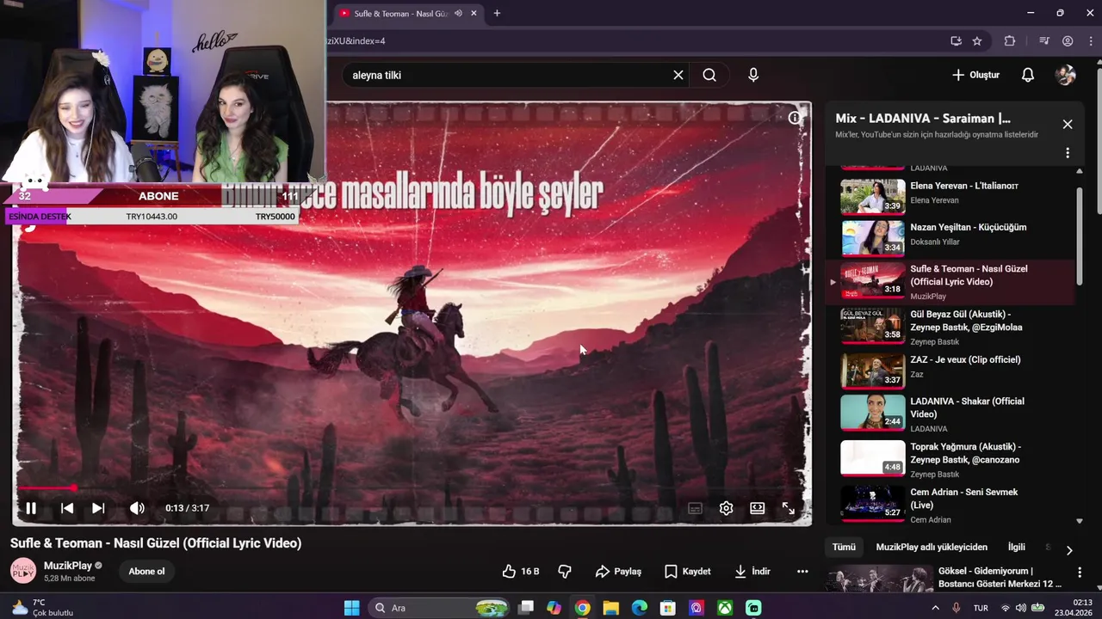Screen dimensions: 1102x619
Task: Subscribe with the Abone ol button
Action: [146, 572]
